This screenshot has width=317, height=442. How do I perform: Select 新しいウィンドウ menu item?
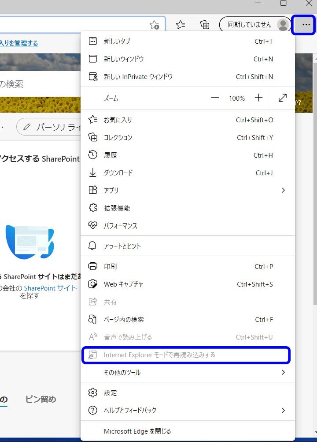click(188, 59)
